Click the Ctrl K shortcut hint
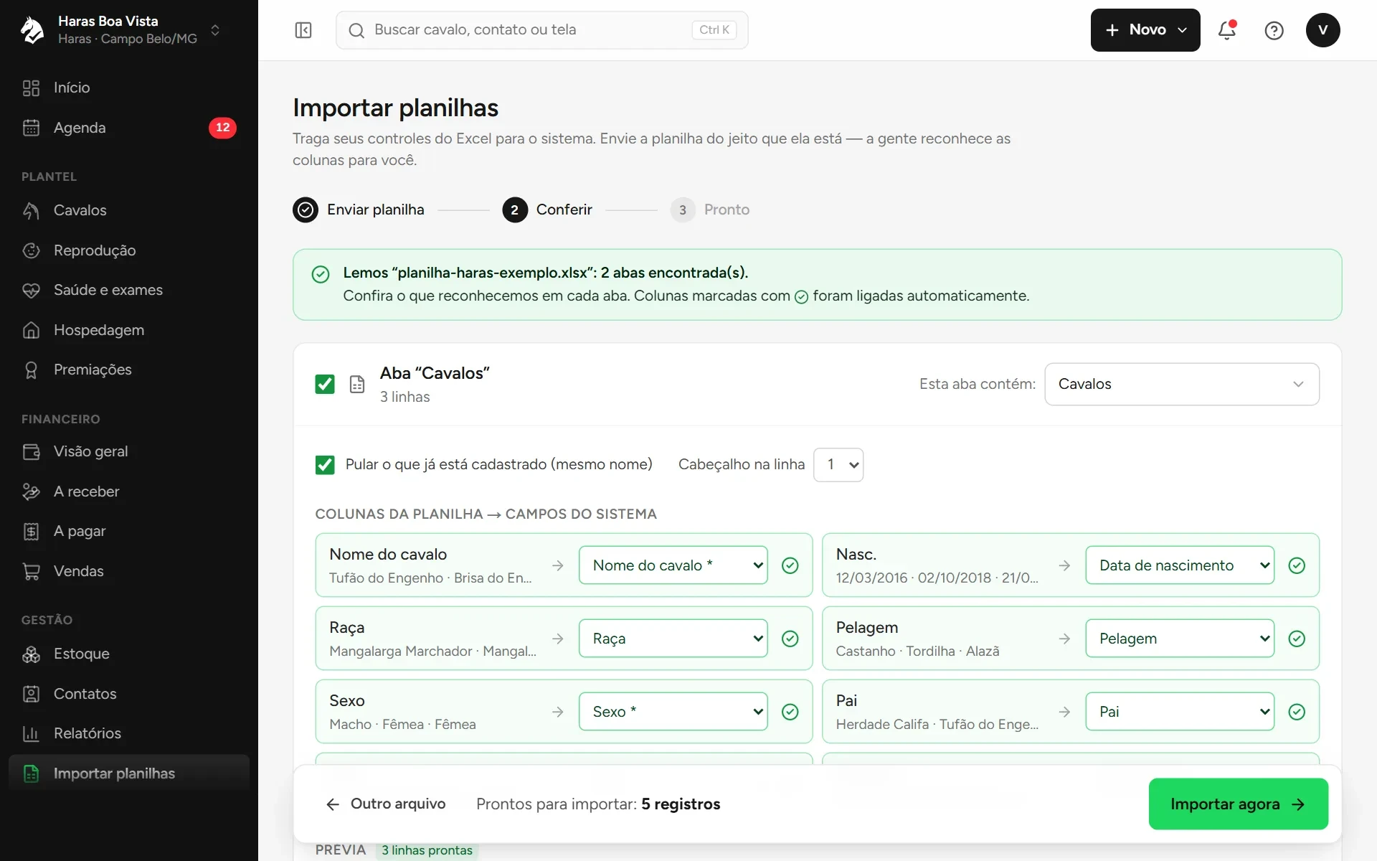 (714, 30)
